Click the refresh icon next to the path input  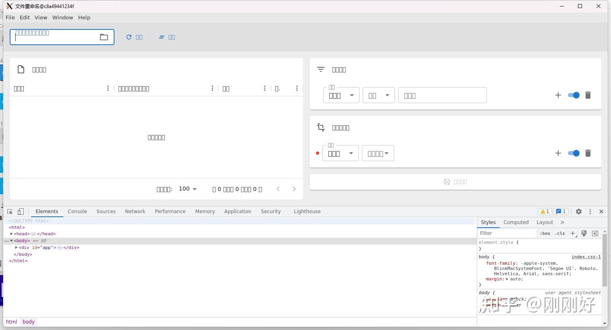click(x=129, y=37)
